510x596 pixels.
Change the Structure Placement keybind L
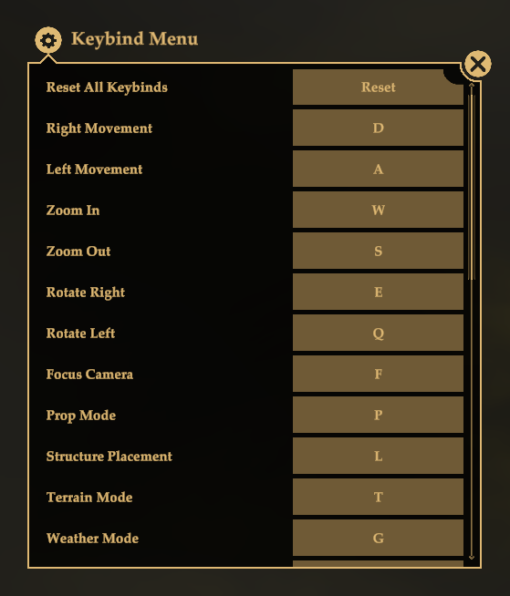(x=378, y=457)
